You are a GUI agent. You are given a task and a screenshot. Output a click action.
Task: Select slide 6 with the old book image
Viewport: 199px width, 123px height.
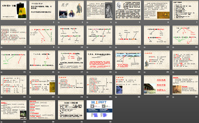pyautogui.click(x=156, y=10)
